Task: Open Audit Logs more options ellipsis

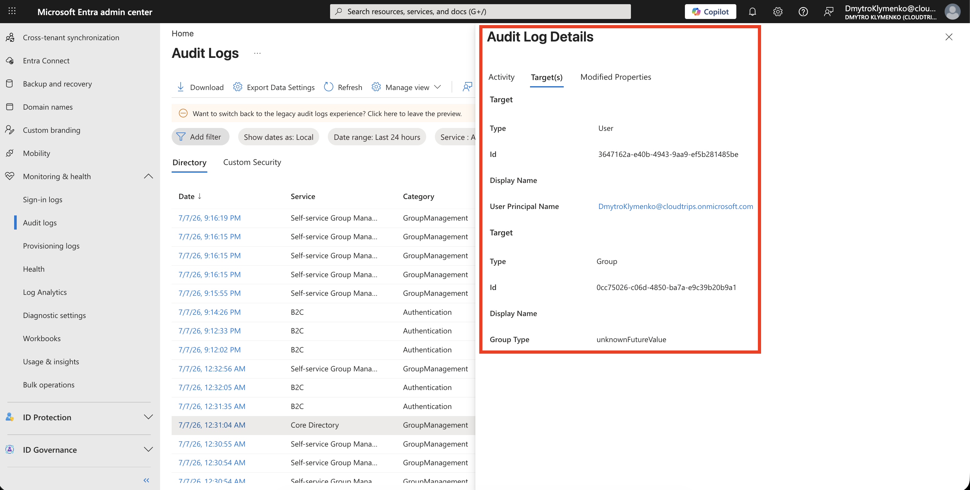Action: click(x=257, y=53)
